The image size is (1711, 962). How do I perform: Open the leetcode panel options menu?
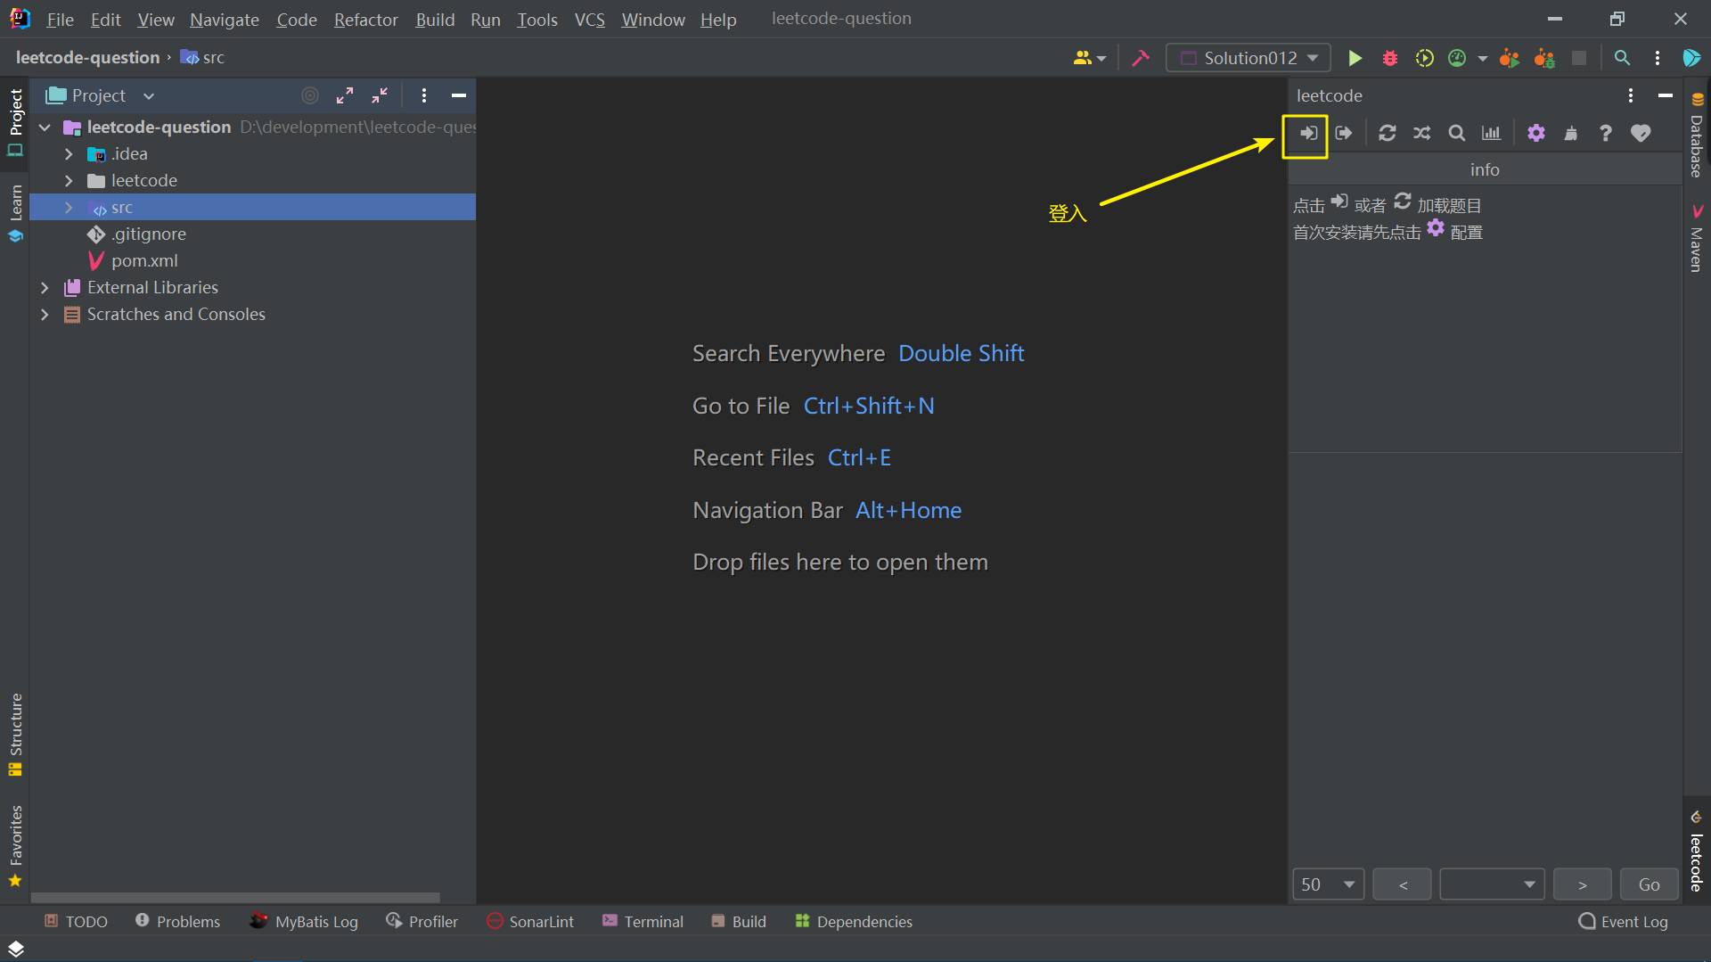pos(1631,95)
